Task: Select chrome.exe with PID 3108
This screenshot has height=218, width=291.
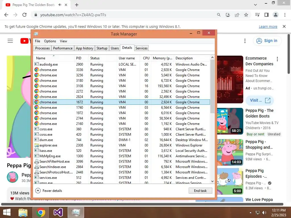Action: tap(122, 86)
